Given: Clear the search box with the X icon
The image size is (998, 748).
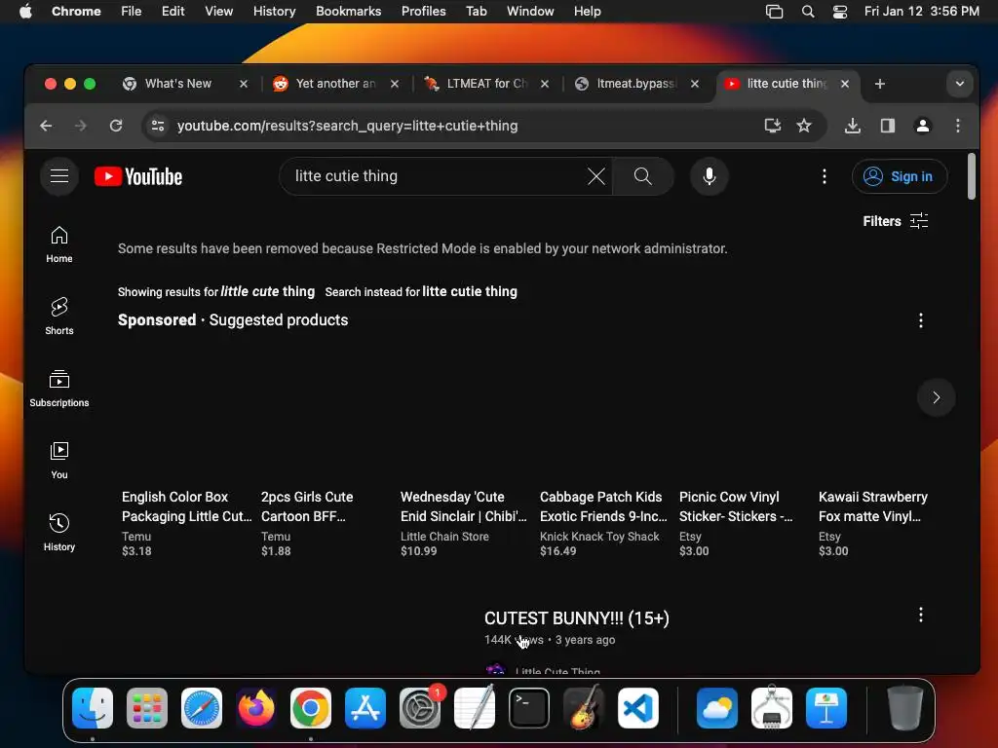Looking at the screenshot, I should pyautogui.click(x=595, y=176).
